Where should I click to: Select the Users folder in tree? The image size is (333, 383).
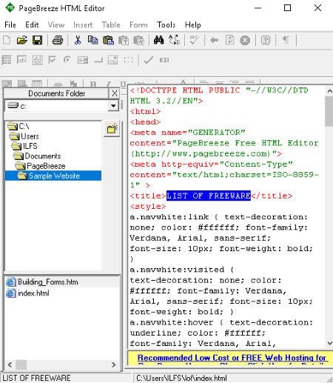(x=24, y=136)
